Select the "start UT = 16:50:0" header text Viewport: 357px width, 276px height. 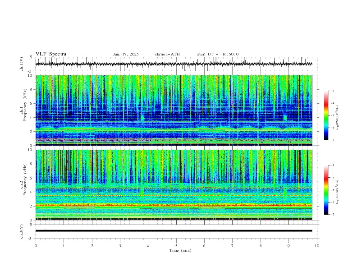click(218, 54)
